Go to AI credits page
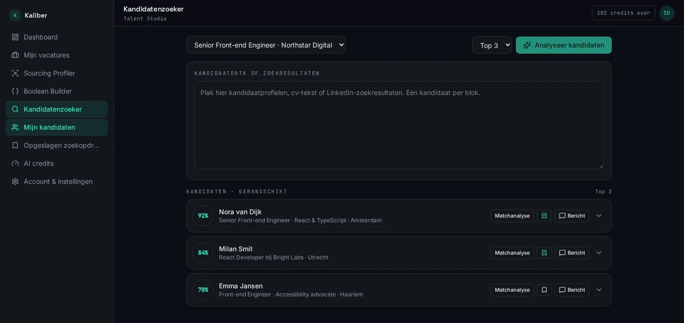Screen dimensions: 684x323 tap(57, 163)
